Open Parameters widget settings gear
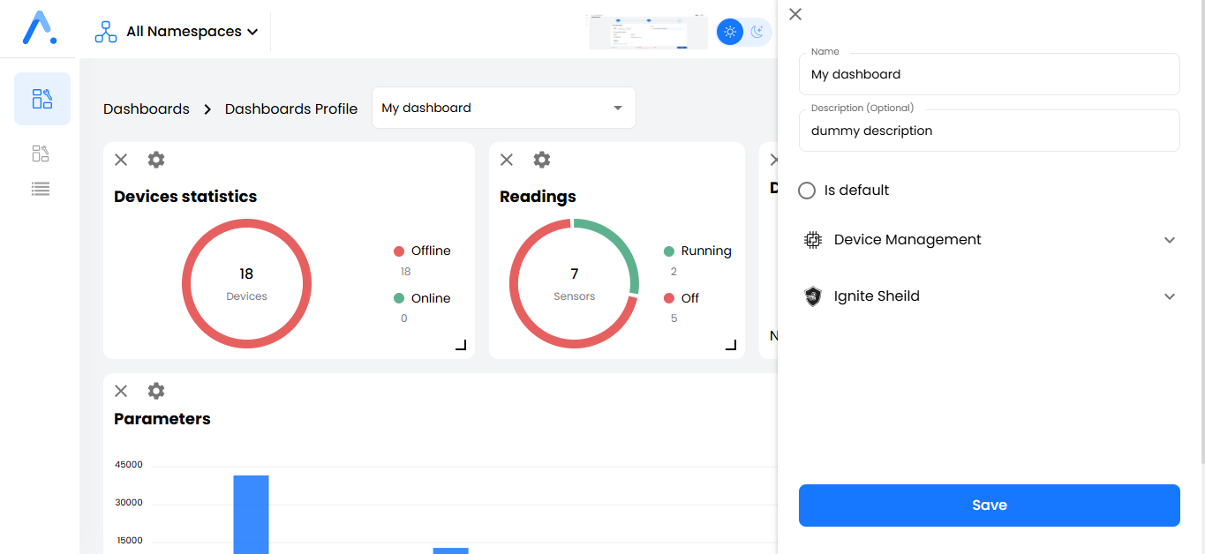Image resolution: width=1205 pixels, height=554 pixels. pyautogui.click(x=155, y=391)
